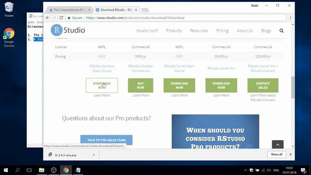Screen dimensions: 311x175
Task: Show hidden tray icons chevron
Action: click(245, 170)
